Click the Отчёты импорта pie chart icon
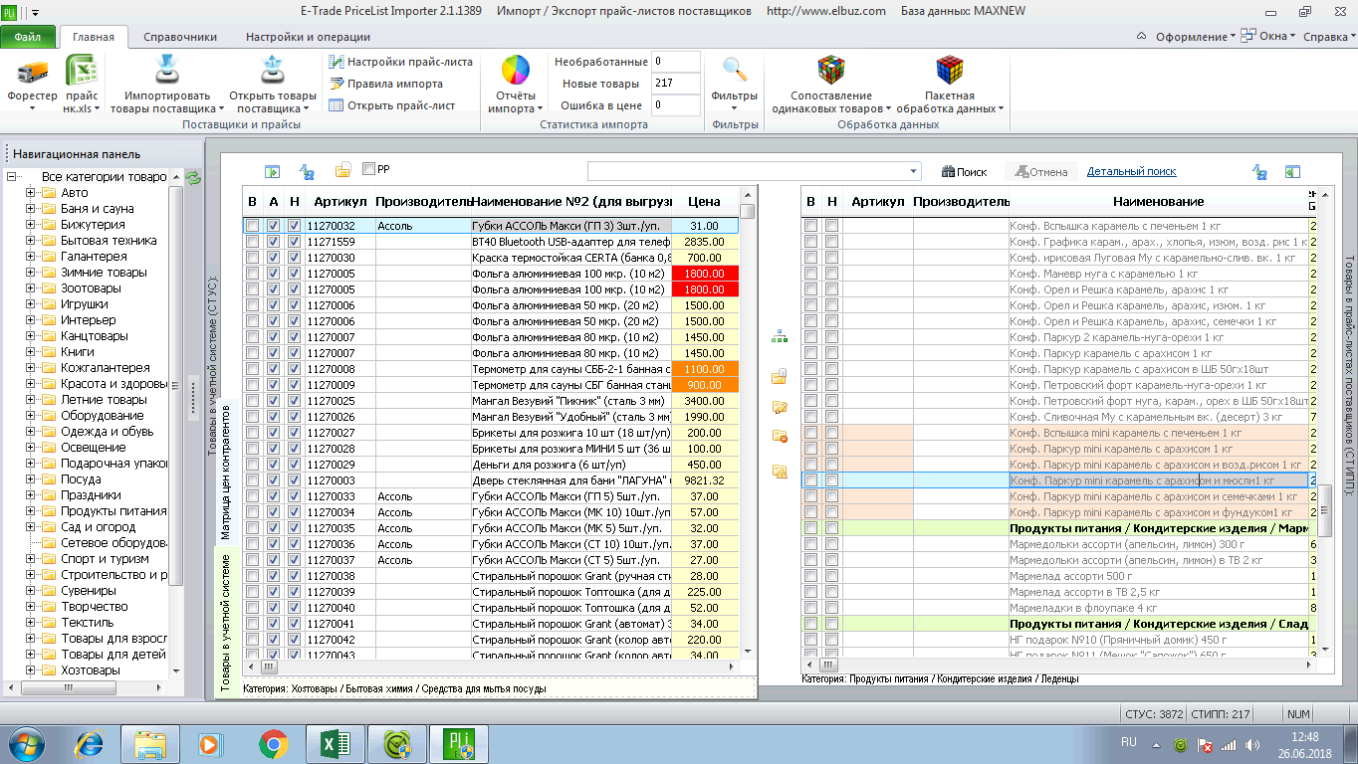 (x=516, y=71)
